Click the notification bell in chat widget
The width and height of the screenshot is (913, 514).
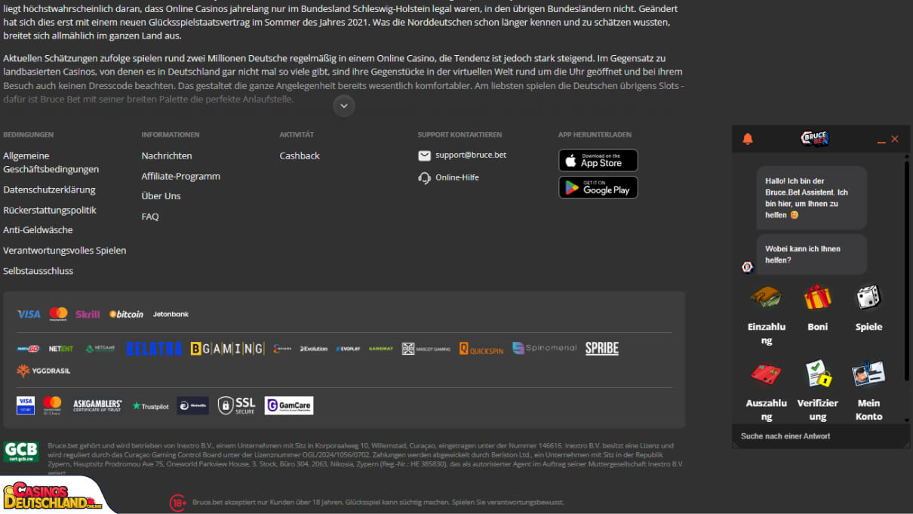748,139
